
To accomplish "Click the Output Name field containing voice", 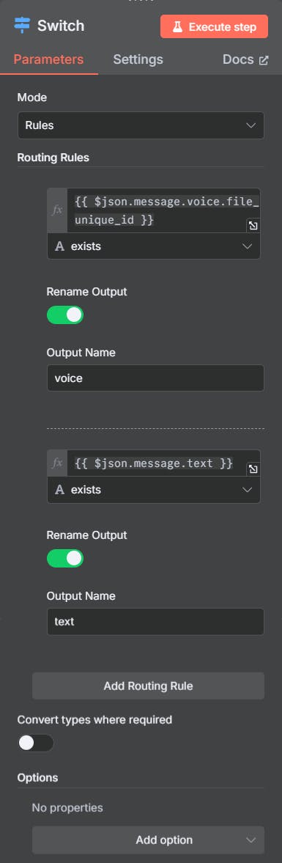I will [155, 378].
